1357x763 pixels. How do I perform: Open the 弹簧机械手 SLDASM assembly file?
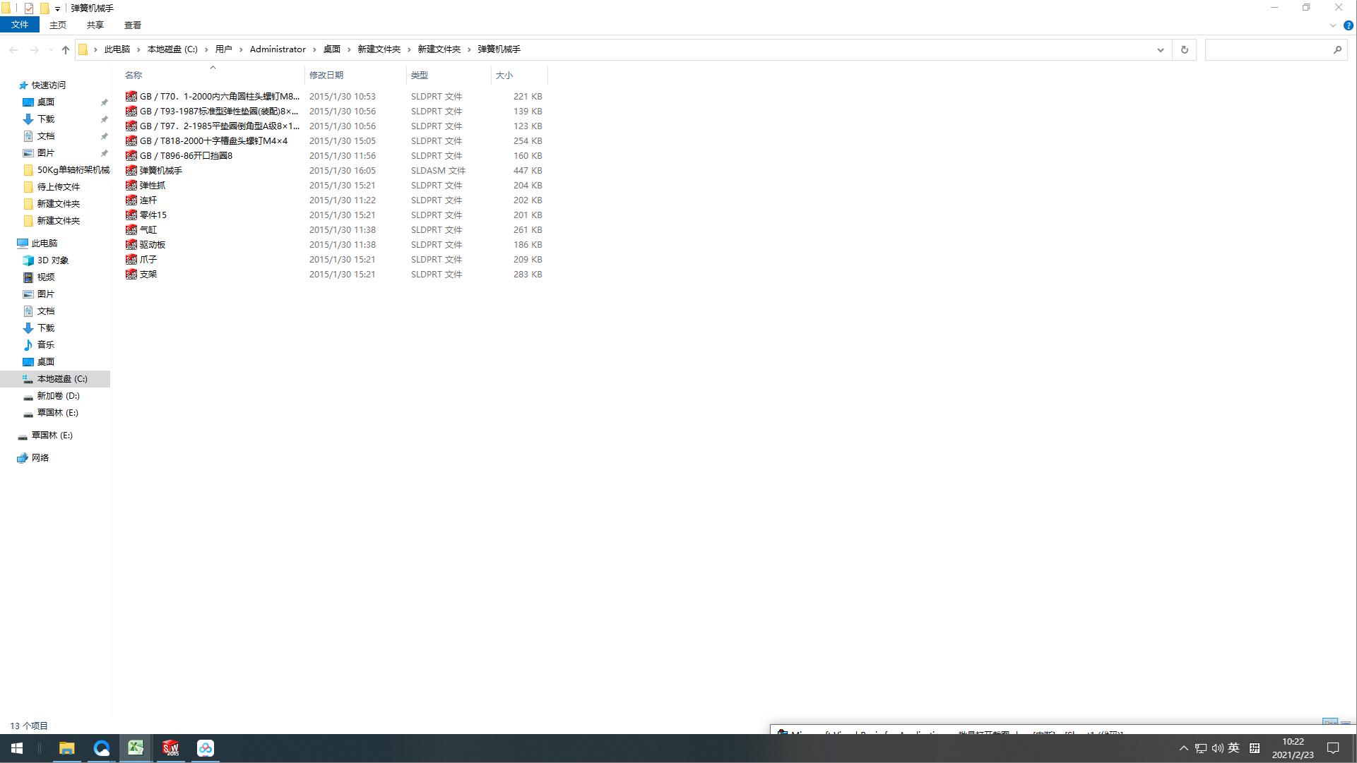coord(160,170)
